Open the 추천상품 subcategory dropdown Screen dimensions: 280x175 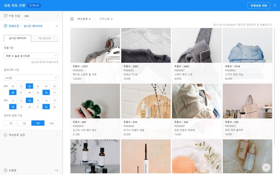click(106, 19)
